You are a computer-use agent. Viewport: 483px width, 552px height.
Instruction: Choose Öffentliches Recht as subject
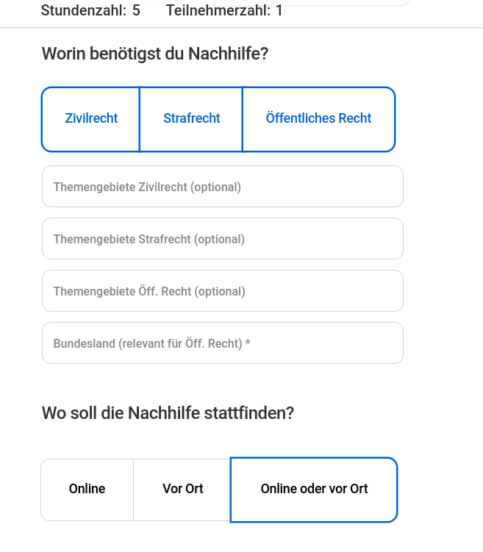[x=318, y=119]
